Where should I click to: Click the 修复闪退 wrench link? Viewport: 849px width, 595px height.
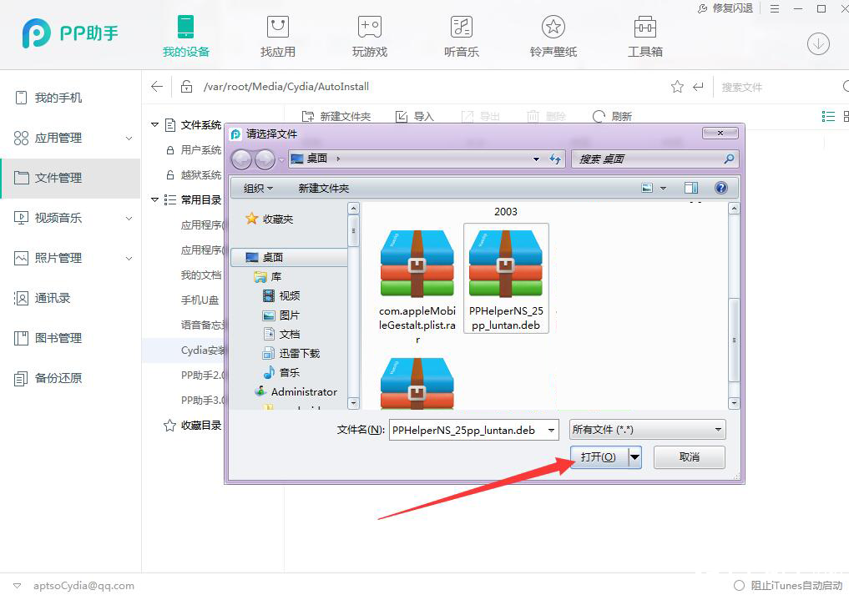click(x=725, y=8)
